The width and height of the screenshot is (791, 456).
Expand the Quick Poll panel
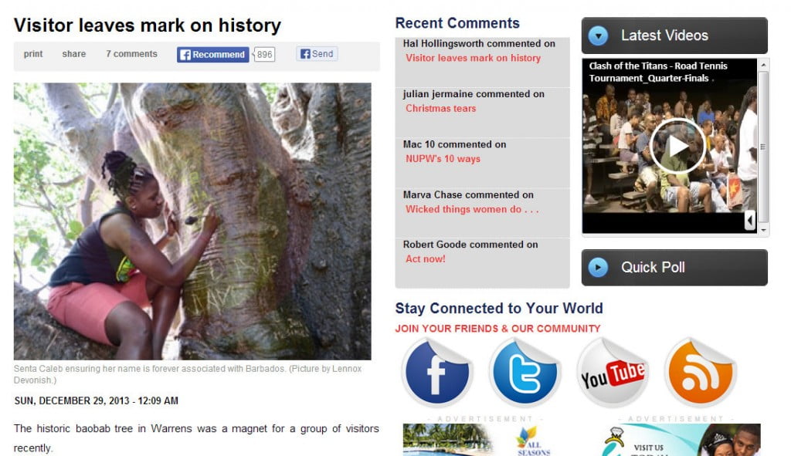[x=599, y=268]
